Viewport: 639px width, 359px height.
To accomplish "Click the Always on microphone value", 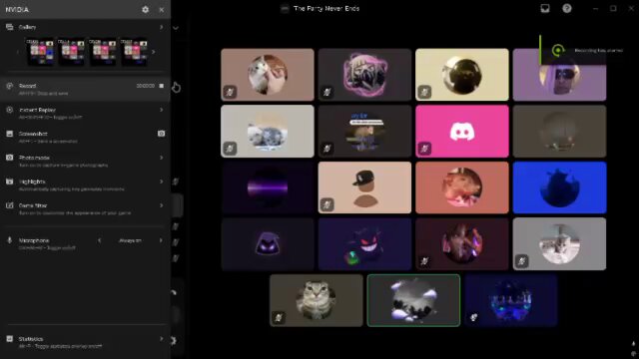I will (x=130, y=240).
